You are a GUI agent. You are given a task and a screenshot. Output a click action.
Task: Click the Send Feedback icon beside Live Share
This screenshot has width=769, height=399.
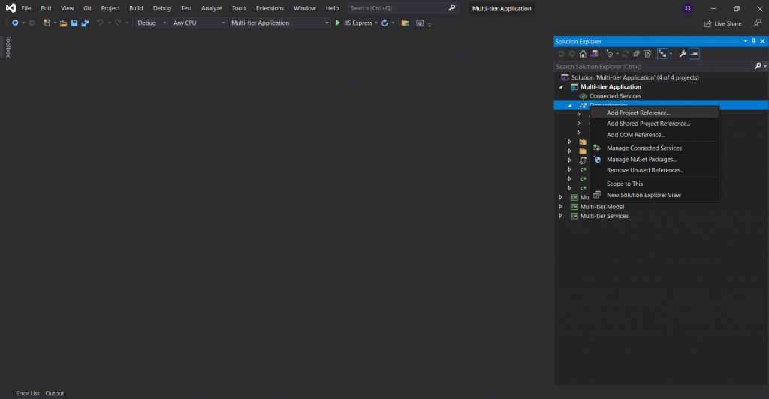[x=757, y=23]
